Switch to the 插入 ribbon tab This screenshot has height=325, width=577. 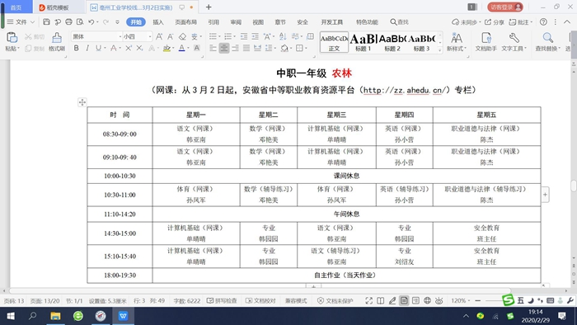[158, 22]
